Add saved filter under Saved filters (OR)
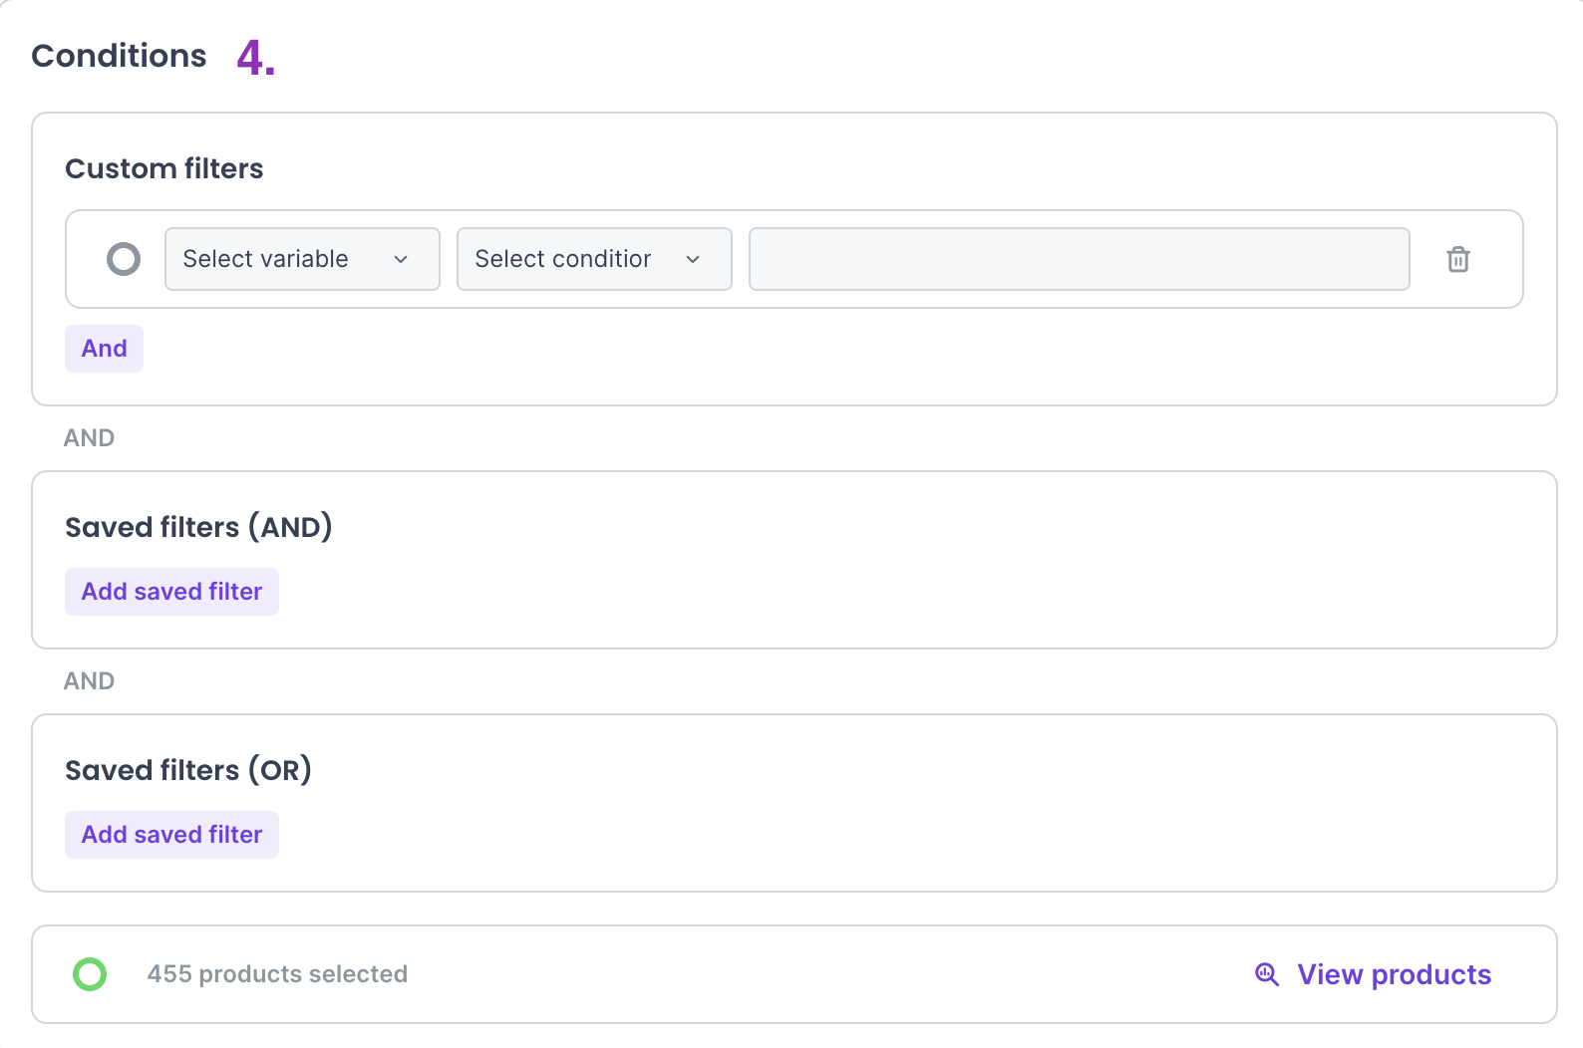The image size is (1583, 1048). 171,835
